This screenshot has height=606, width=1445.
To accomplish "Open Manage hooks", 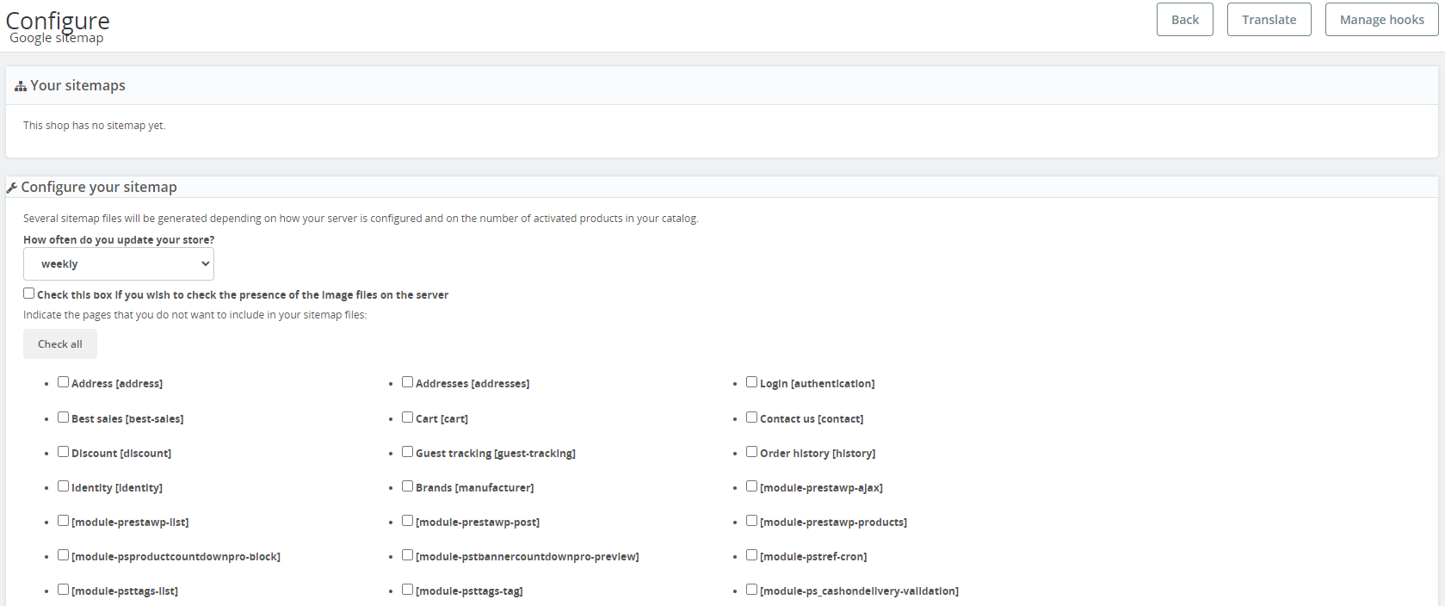I will (1382, 20).
